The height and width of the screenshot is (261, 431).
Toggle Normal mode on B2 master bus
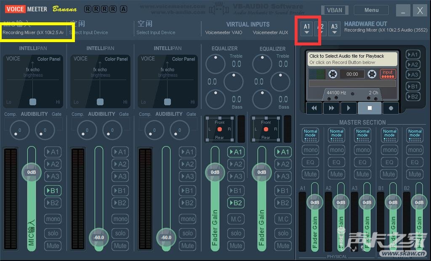click(x=415, y=135)
